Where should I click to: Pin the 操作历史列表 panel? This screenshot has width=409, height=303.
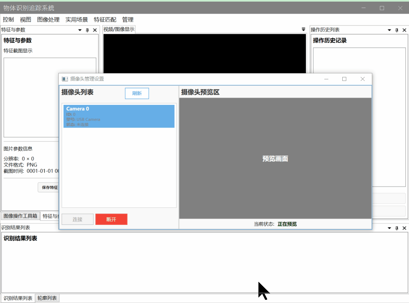(x=397, y=30)
